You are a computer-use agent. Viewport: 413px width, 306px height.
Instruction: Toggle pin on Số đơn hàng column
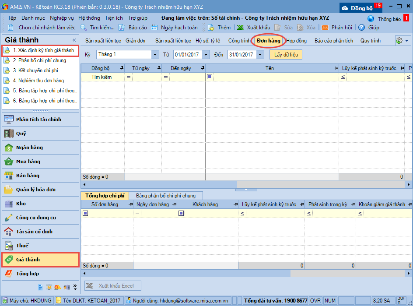click(x=130, y=204)
